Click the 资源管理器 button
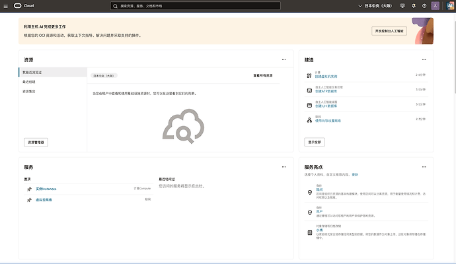Viewport: 456px width, 264px height. 36,143
